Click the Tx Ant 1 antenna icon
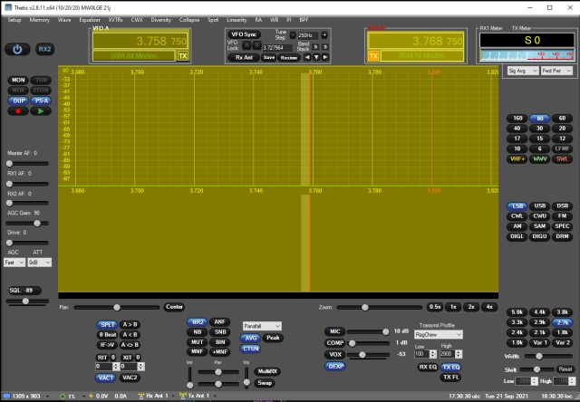Viewport: 580px width, 402px height. pos(183,396)
